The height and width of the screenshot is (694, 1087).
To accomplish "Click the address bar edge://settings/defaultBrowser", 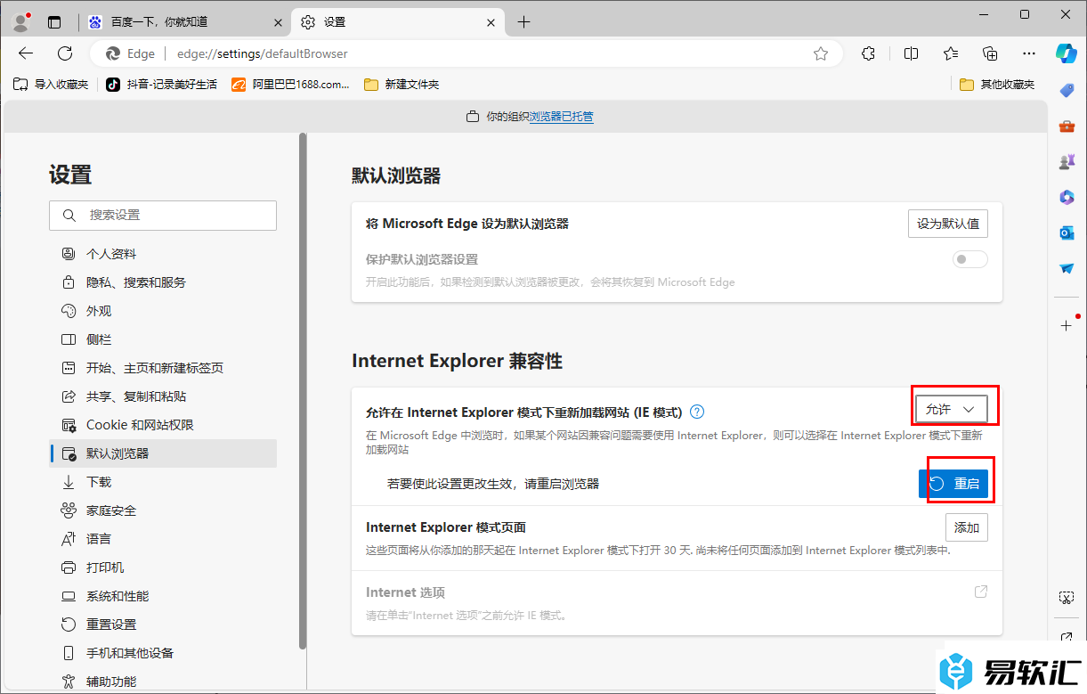I will [263, 53].
